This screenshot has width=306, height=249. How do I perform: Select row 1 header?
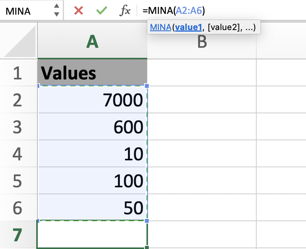click(x=18, y=73)
